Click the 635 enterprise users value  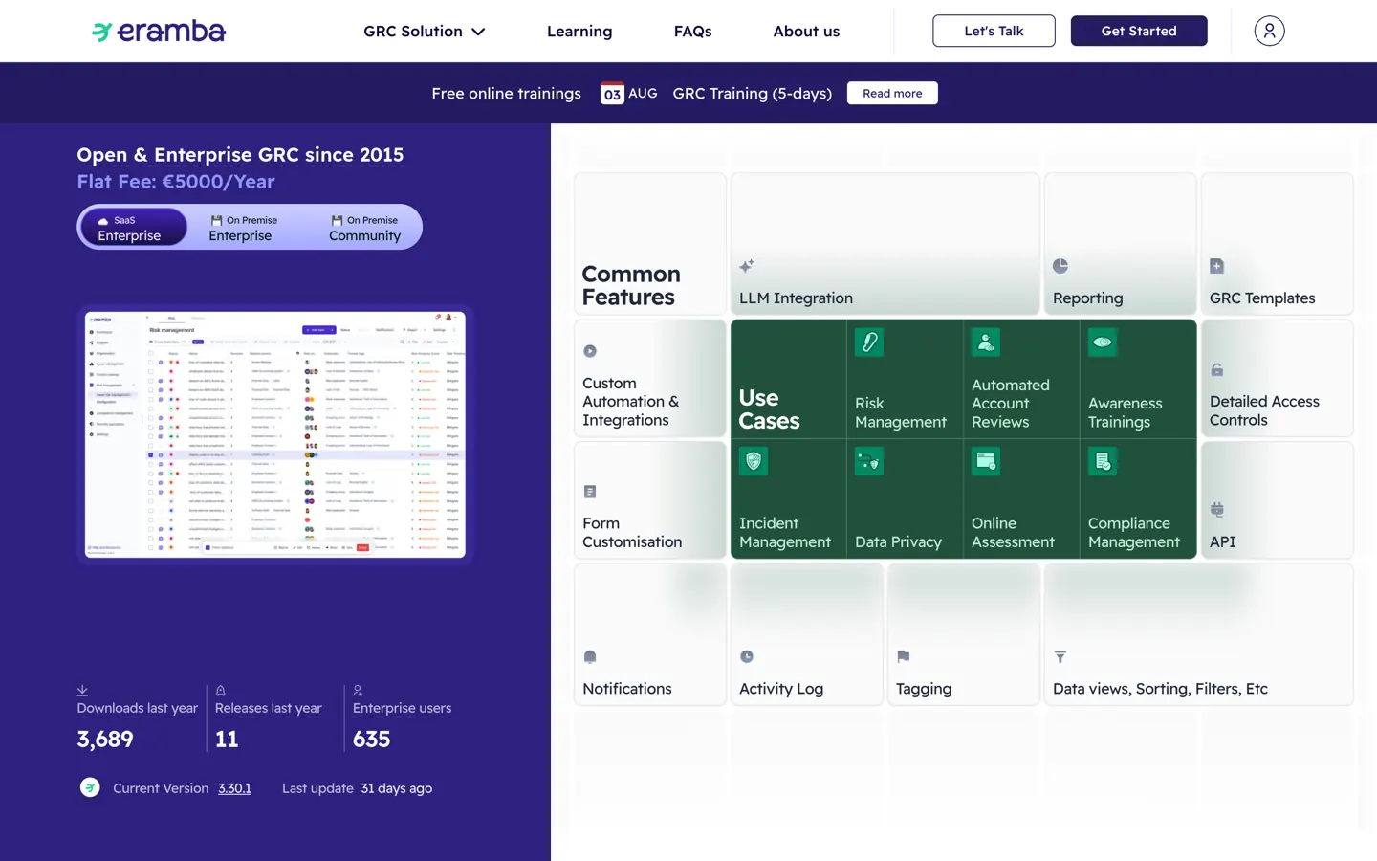(372, 739)
